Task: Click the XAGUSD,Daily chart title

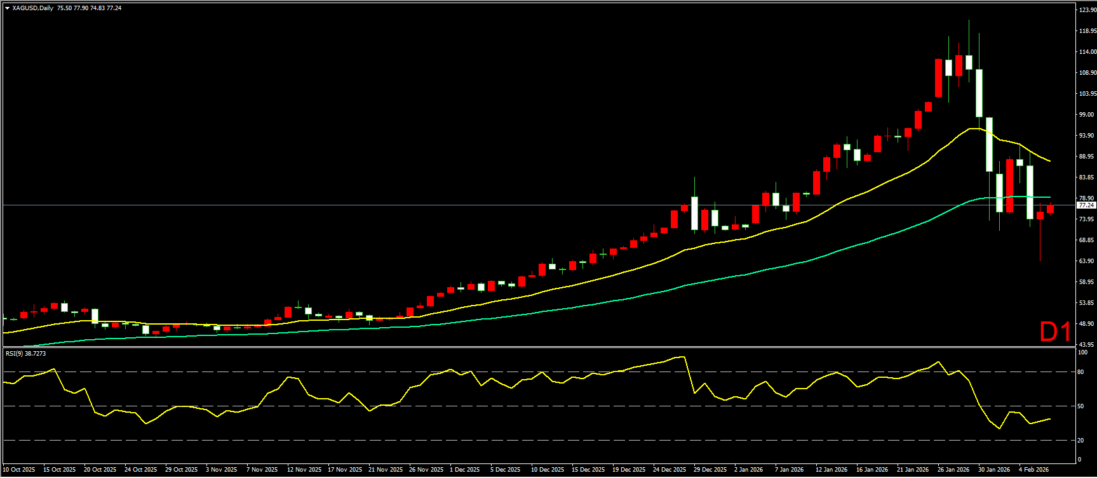Action: pyautogui.click(x=33, y=8)
